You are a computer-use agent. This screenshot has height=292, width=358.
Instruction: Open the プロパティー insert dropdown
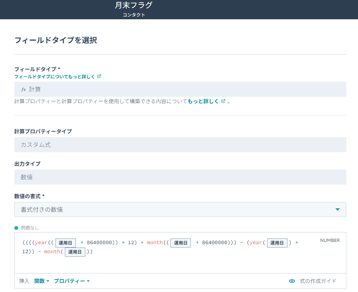pos(72,281)
